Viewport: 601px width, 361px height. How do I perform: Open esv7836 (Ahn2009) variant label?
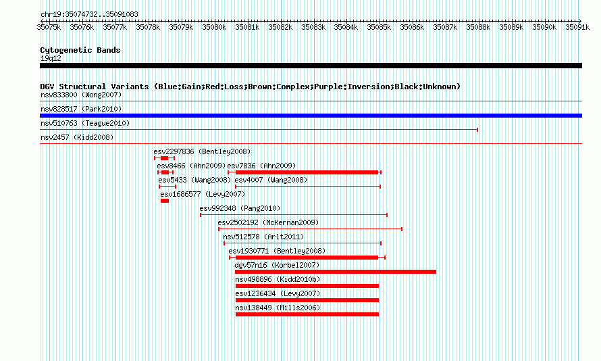pyautogui.click(x=262, y=166)
